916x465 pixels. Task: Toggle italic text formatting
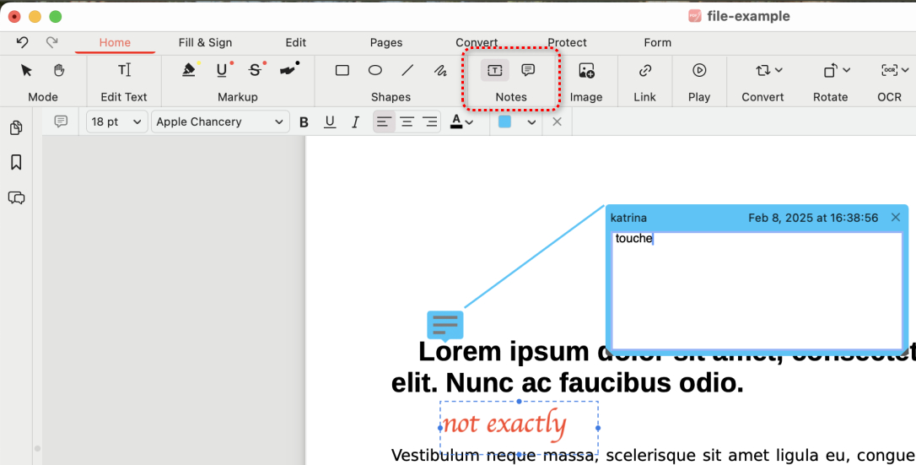tap(355, 122)
